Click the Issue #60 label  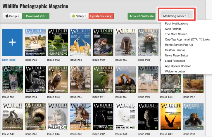(99, 60)
